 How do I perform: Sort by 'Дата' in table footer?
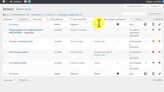click(x=131, y=74)
